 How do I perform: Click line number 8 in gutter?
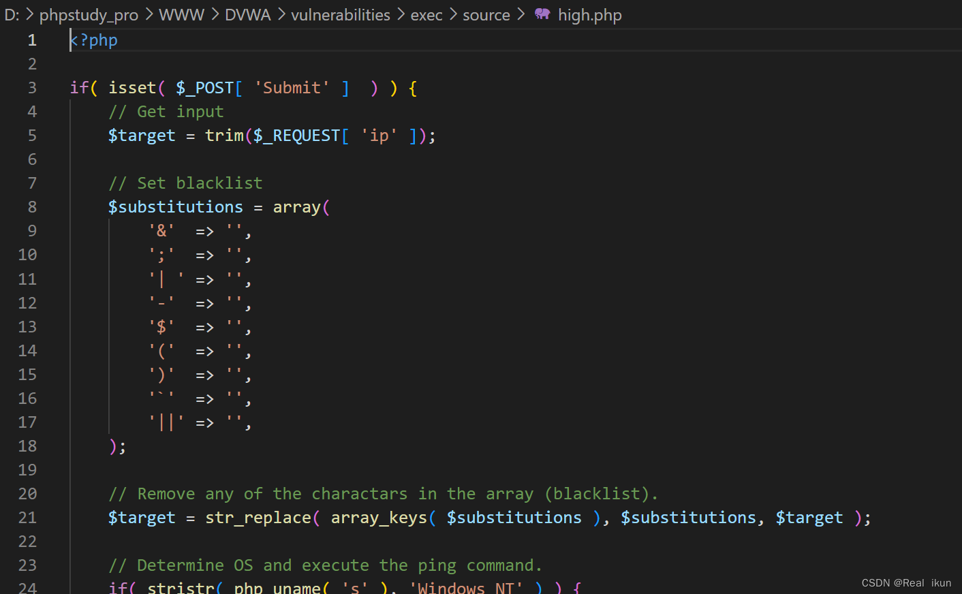[x=32, y=207]
